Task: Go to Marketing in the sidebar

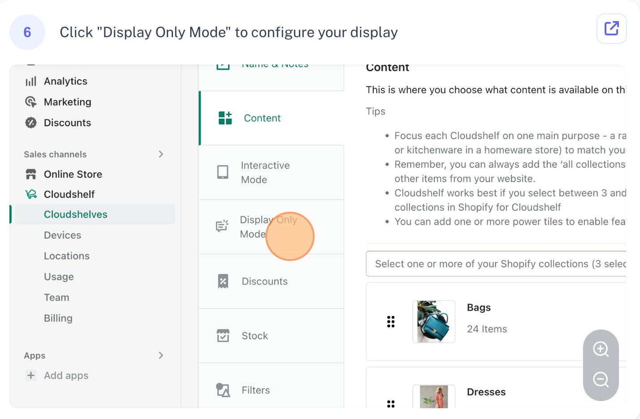Action: pyautogui.click(x=67, y=102)
